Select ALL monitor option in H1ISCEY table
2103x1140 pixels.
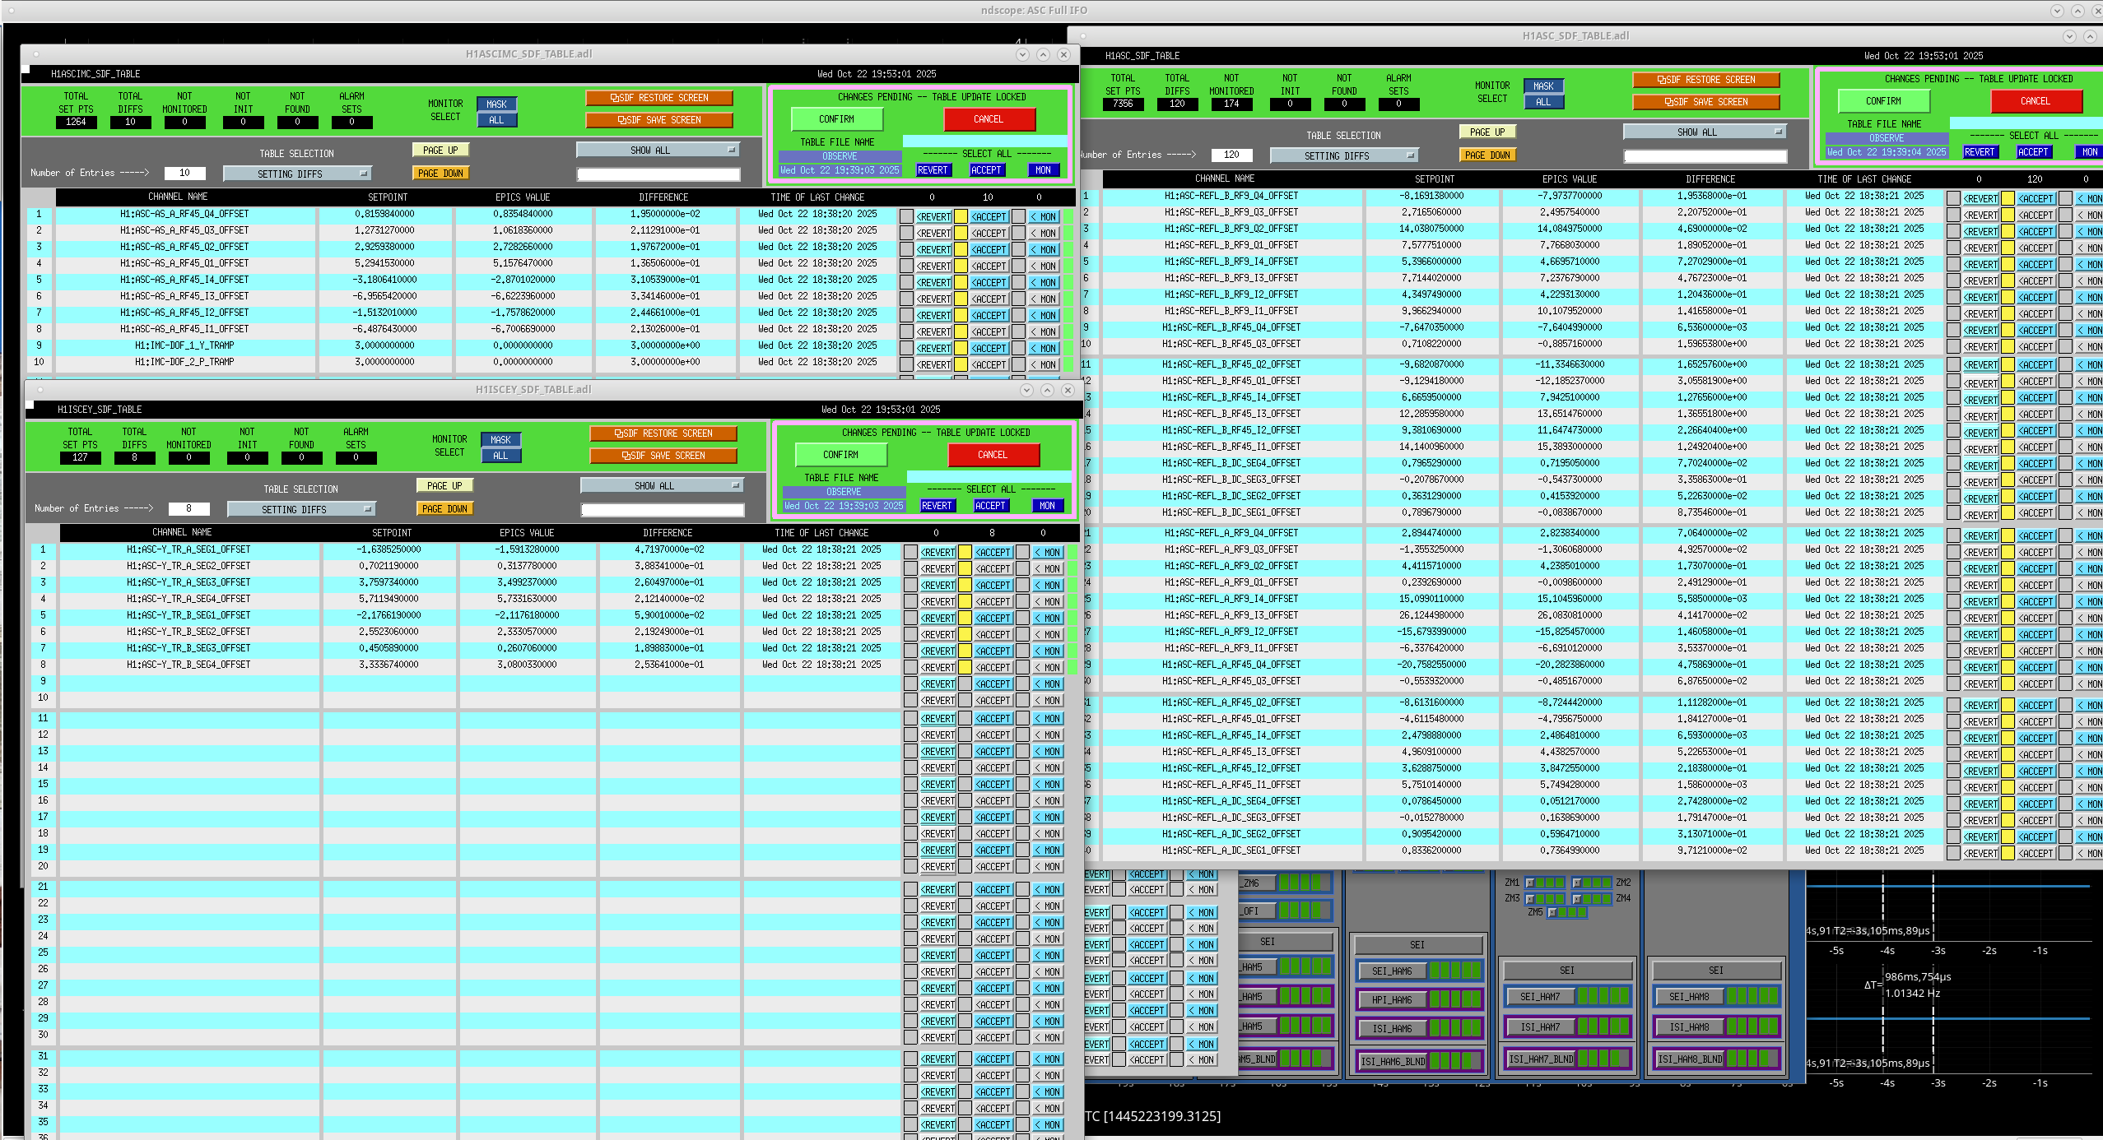pos(500,456)
